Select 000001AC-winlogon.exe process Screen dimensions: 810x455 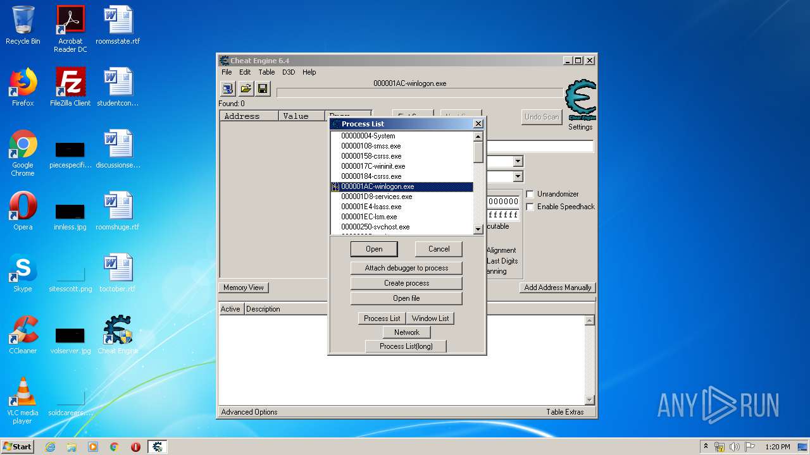click(x=402, y=186)
